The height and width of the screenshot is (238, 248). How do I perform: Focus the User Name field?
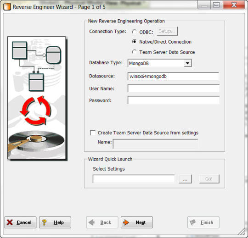pyautogui.click(x=173, y=89)
